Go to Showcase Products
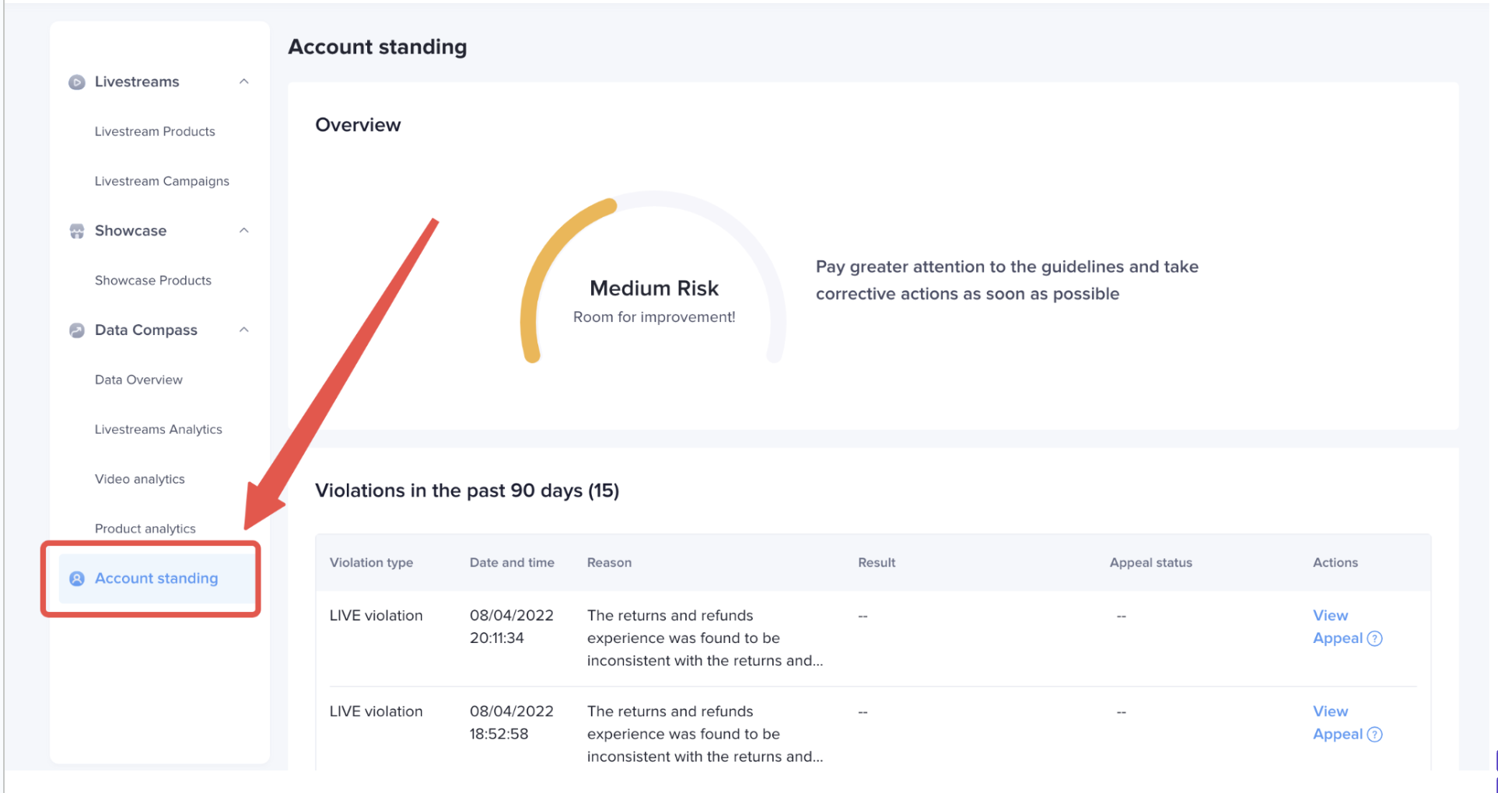Viewport: 1498px width, 793px height. (153, 281)
